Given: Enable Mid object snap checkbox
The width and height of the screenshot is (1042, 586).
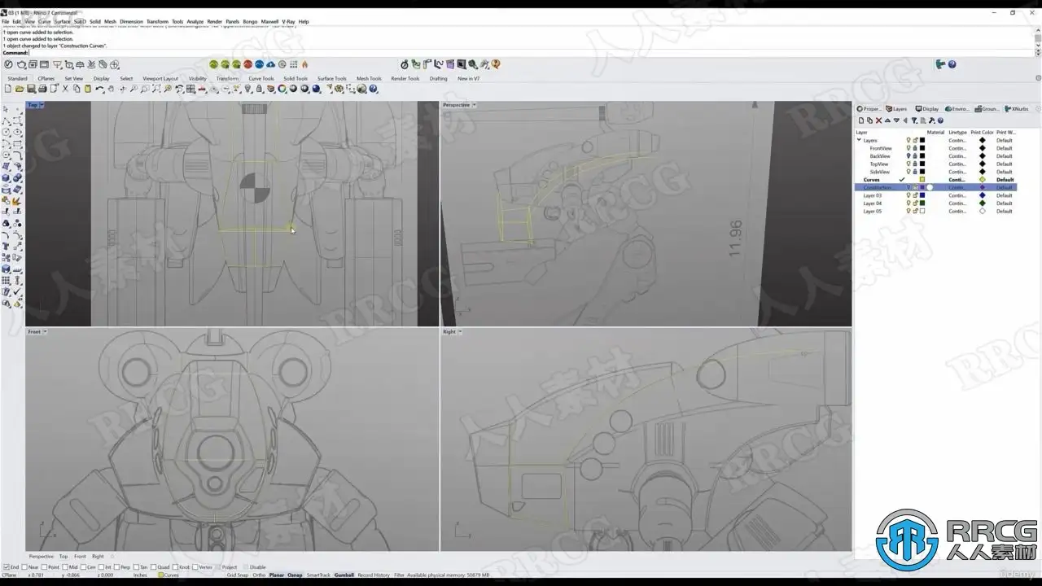Looking at the screenshot, I should pos(65,567).
